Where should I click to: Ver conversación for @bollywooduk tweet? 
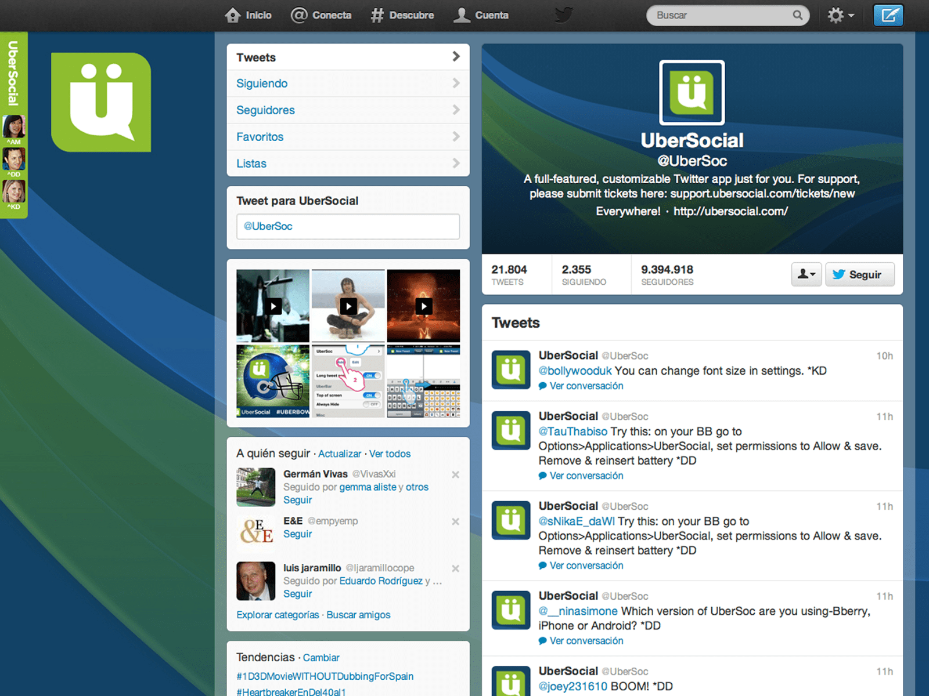[581, 386]
